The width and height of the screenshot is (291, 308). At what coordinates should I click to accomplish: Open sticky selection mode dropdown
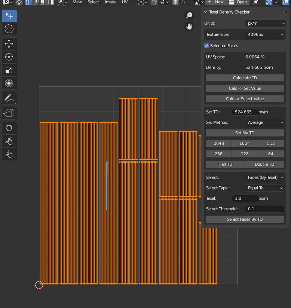63,2
